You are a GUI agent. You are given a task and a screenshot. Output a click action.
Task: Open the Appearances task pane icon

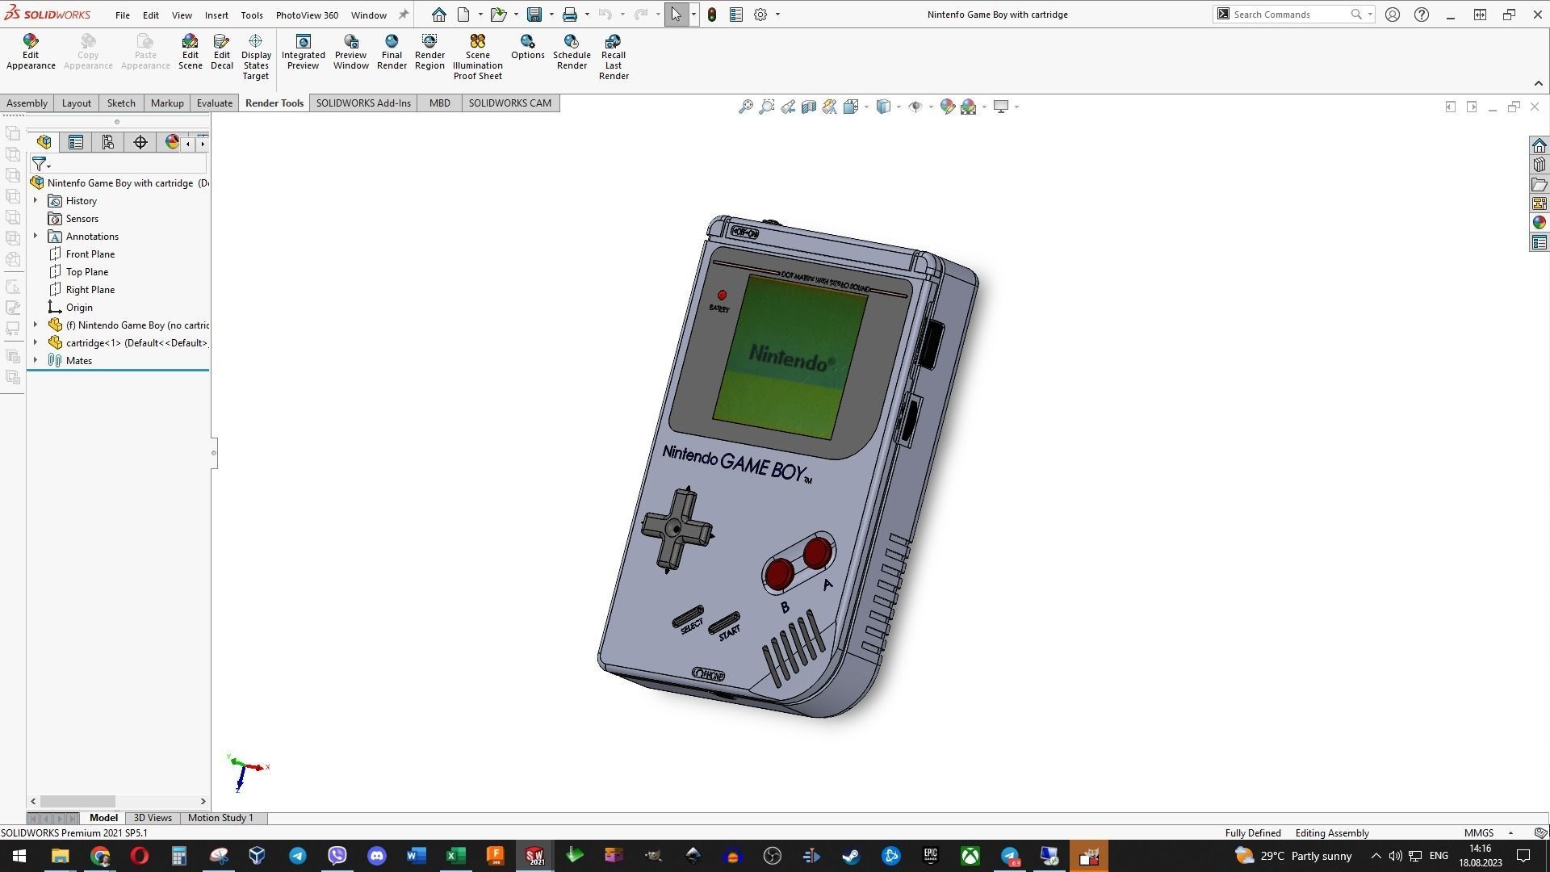1539,223
